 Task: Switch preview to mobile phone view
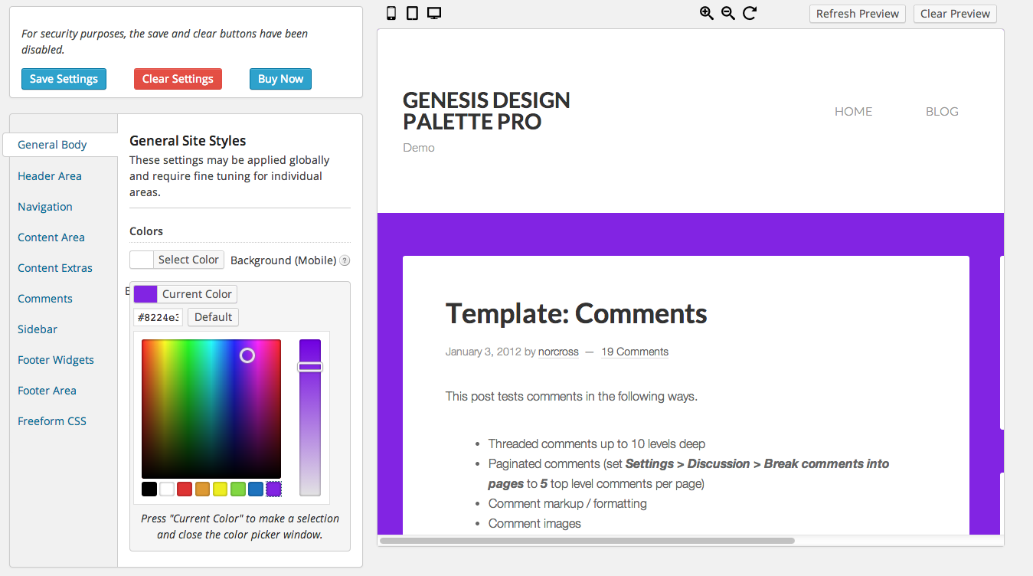tap(391, 13)
